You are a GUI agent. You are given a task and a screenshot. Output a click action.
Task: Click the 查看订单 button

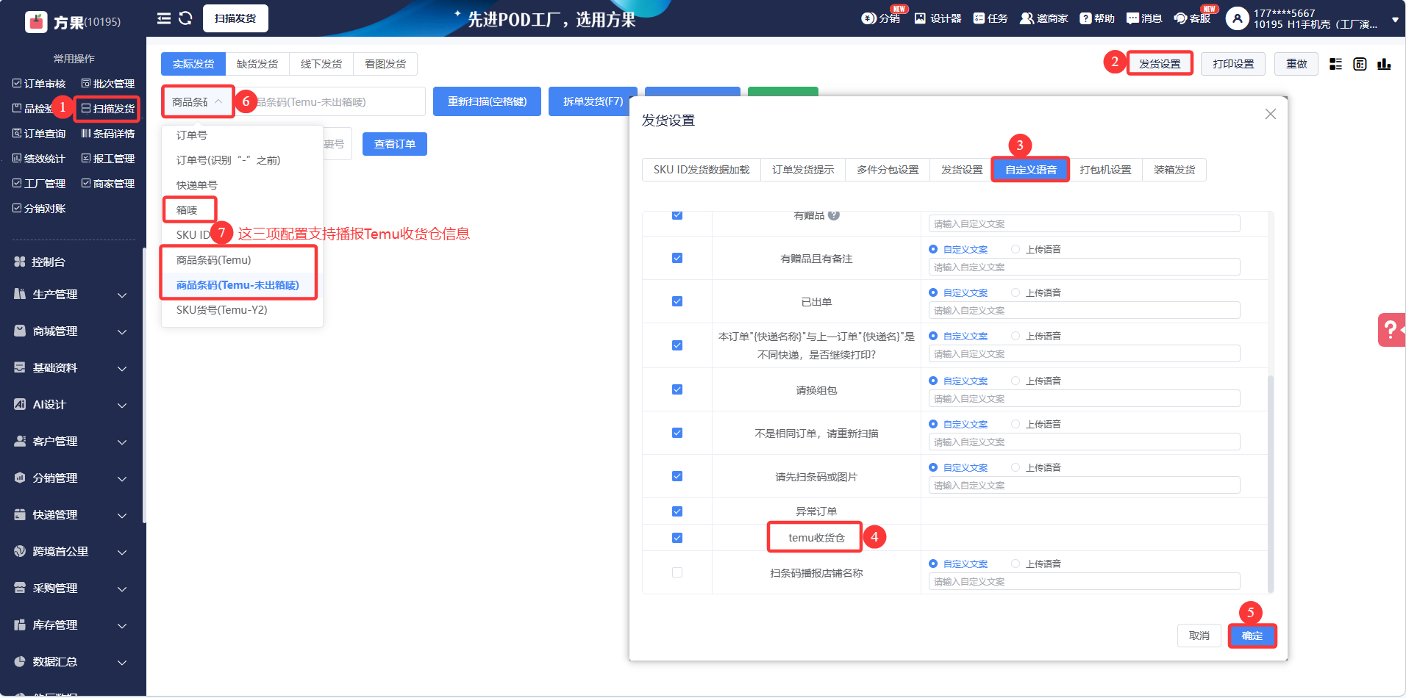[394, 144]
